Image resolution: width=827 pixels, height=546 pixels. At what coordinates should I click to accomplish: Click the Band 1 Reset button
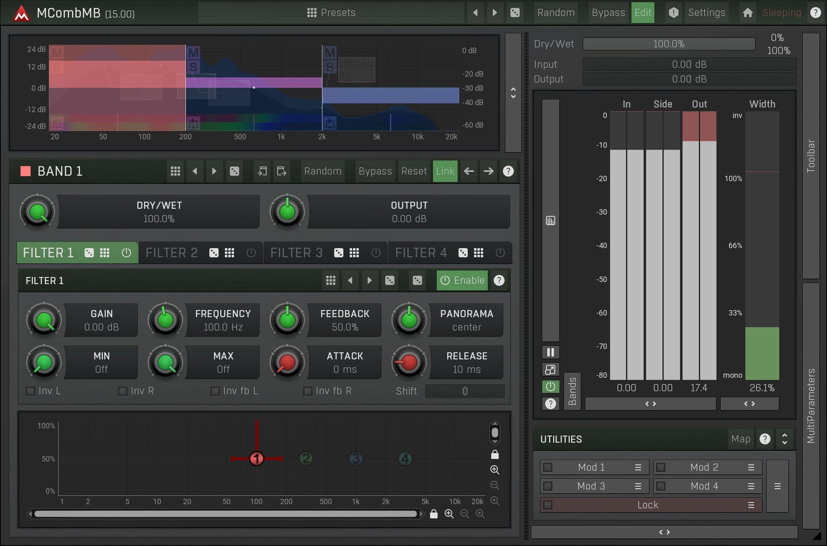[x=413, y=171]
